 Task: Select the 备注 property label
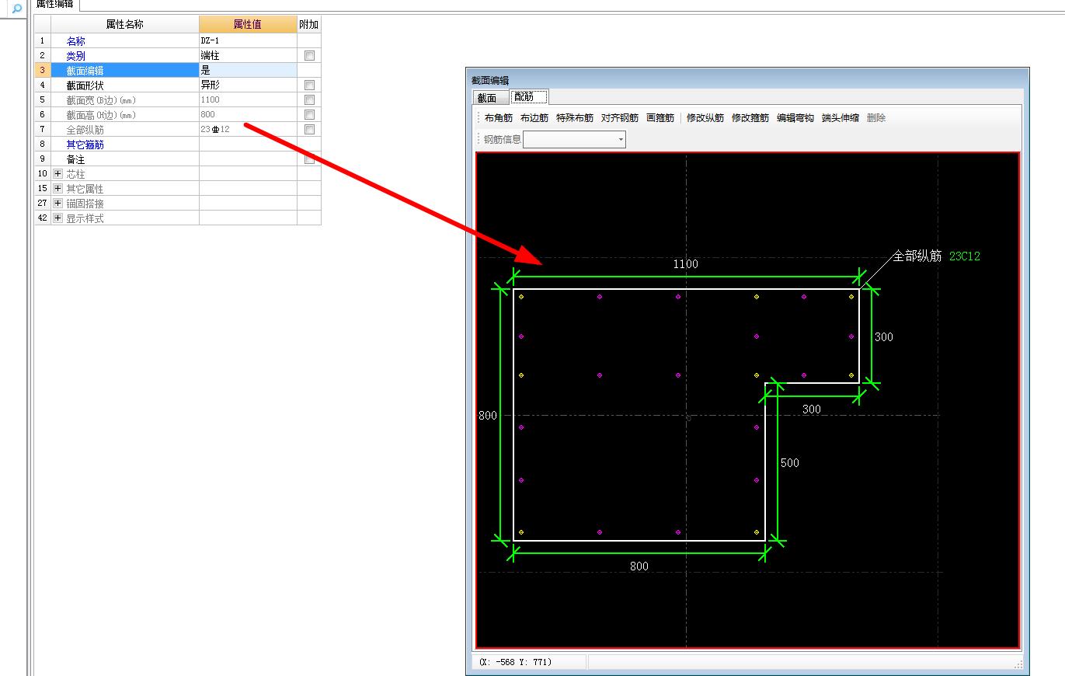click(75, 159)
